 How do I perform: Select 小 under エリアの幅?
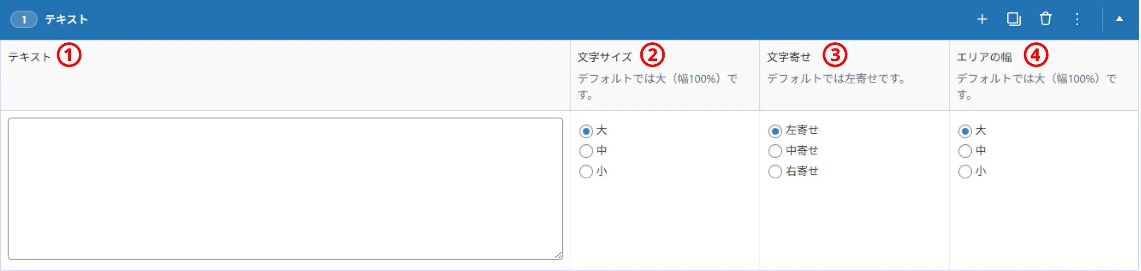point(965,171)
